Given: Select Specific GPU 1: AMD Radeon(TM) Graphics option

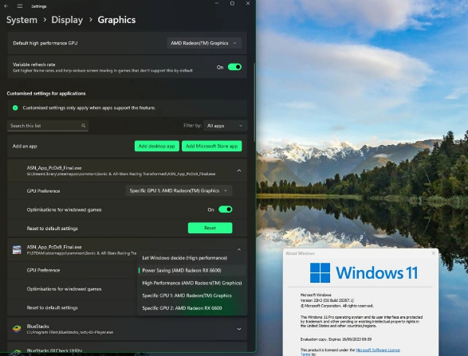Looking at the screenshot, I should [x=191, y=295].
